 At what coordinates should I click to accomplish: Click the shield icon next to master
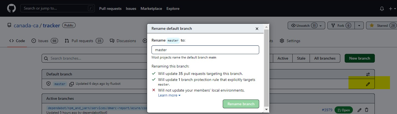click(48, 84)
